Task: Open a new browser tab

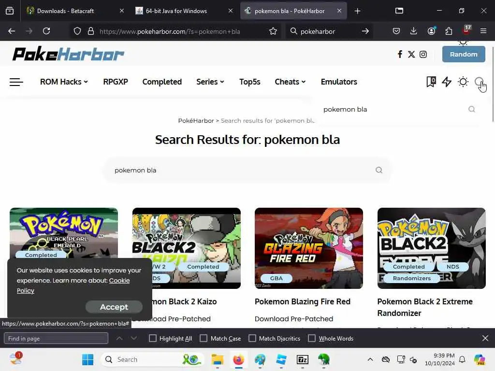Action: tap(357, 11)
